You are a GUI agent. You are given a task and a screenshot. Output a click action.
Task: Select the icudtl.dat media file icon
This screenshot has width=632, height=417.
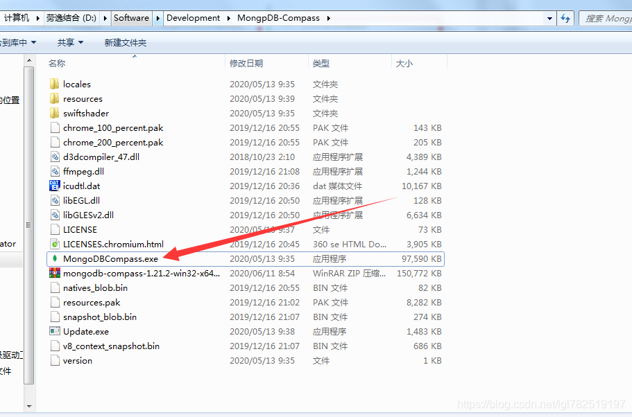54,186
